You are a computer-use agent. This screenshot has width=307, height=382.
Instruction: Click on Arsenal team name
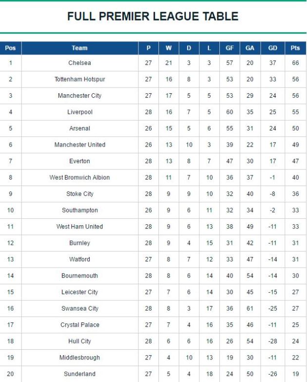click(80, 128)
